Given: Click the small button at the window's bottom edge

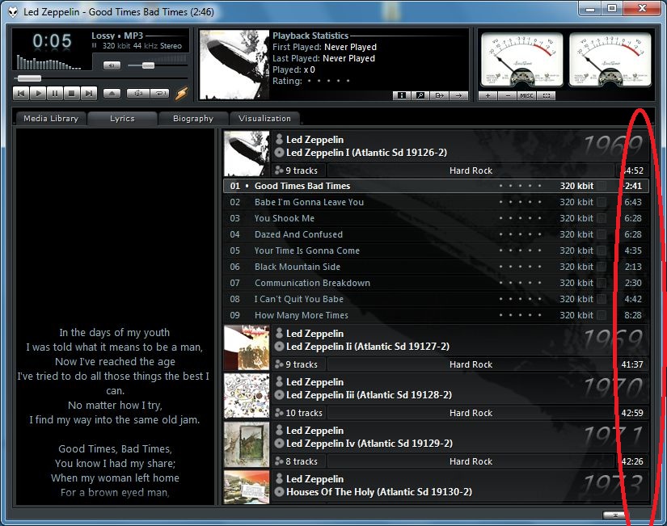Looking at the screenshot, I should 614,515.
